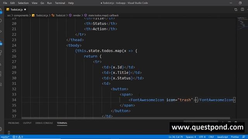Click the cube icon before state.todos.map() breadcrumb

tap(86, 15)
